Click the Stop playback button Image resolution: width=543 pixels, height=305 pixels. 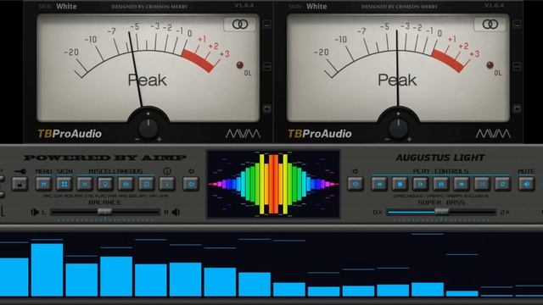coord(400,184)
